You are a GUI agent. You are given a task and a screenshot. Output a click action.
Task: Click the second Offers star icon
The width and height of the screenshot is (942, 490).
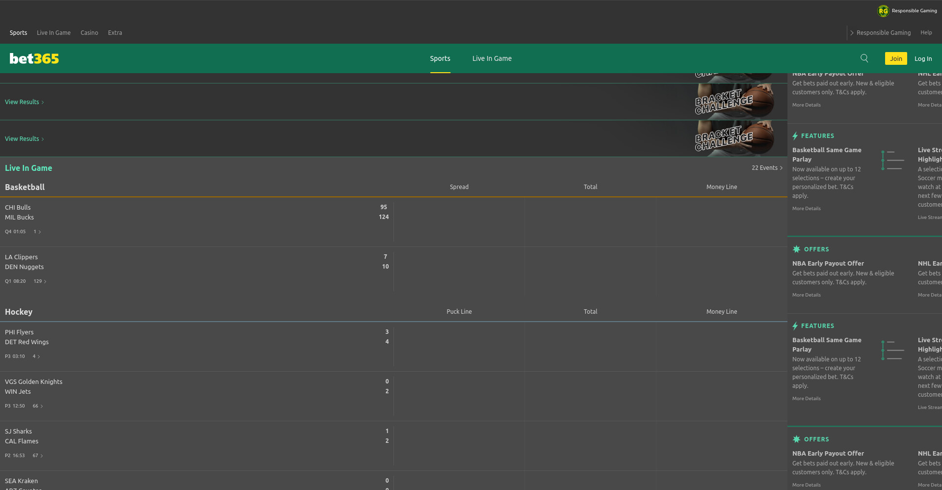pyautogui.click(x=796, y=439)
